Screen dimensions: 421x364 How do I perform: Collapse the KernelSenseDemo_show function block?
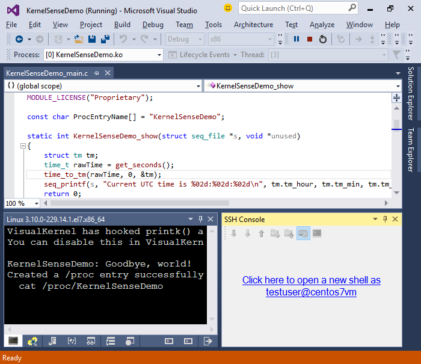[23, 146]
